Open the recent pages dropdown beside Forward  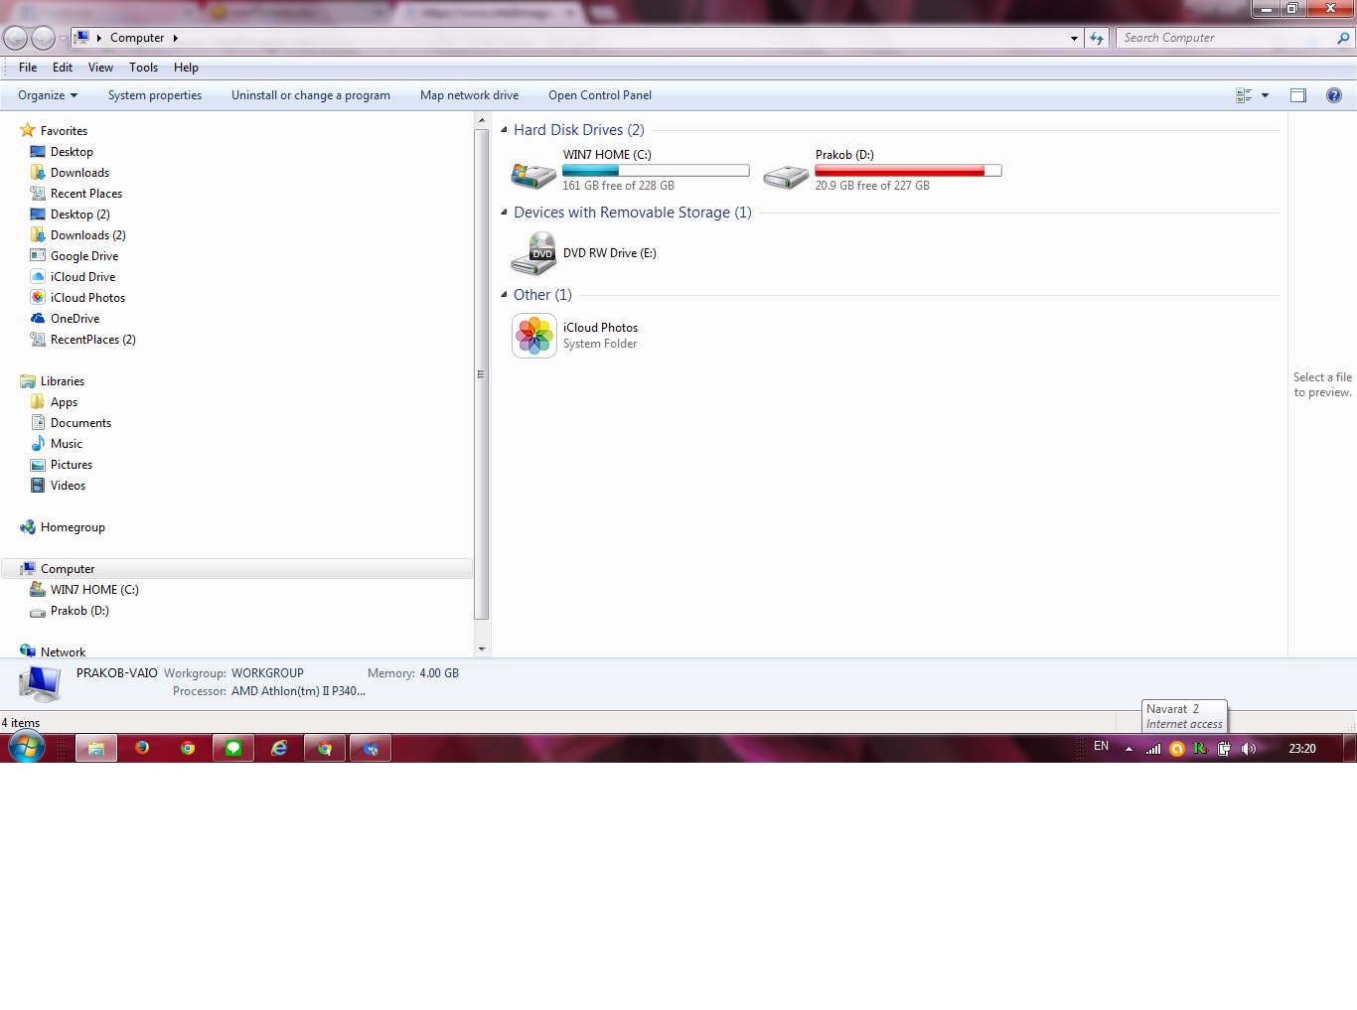63,38
